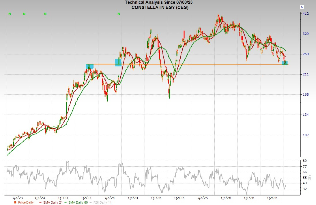This screenshot has height=205, width=316.
Task: Click the Q2/26 label on time axis
Action: click(x=272, y=198)
